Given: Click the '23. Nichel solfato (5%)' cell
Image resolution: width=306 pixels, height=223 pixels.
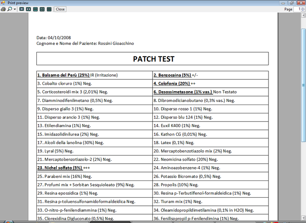Looking at the screenshot, I should 94,168.
